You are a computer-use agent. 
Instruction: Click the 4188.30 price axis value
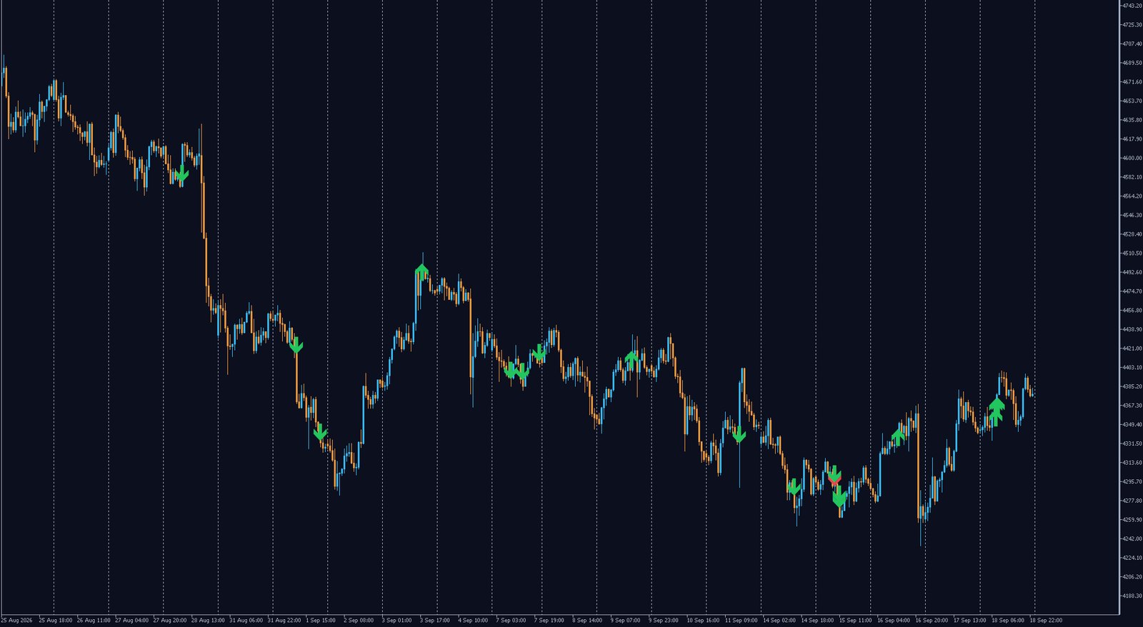point(1132,596)
